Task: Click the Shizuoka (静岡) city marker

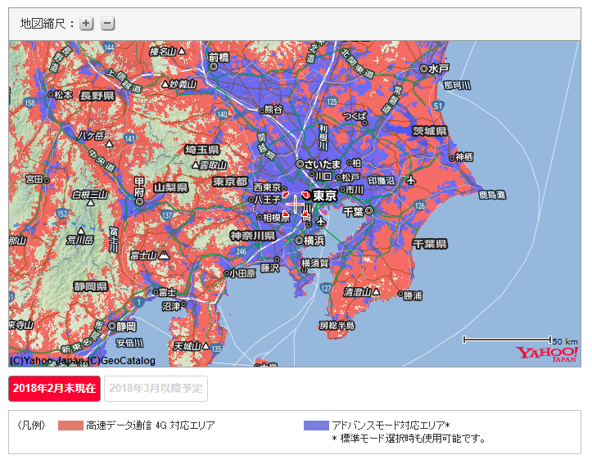Action: [x=109, y=325]
